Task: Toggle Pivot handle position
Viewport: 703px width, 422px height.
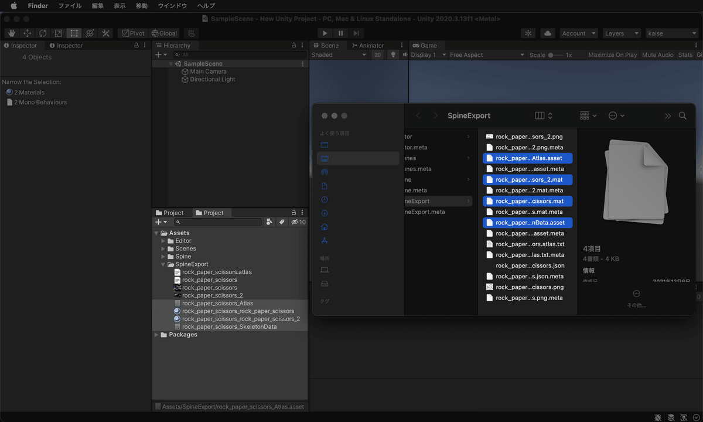Action: pos(132,33)
